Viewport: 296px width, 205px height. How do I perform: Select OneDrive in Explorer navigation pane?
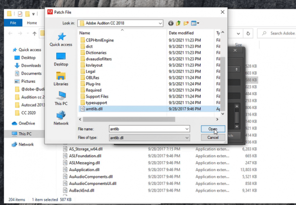pyautogui.click(x=27, y=123)
